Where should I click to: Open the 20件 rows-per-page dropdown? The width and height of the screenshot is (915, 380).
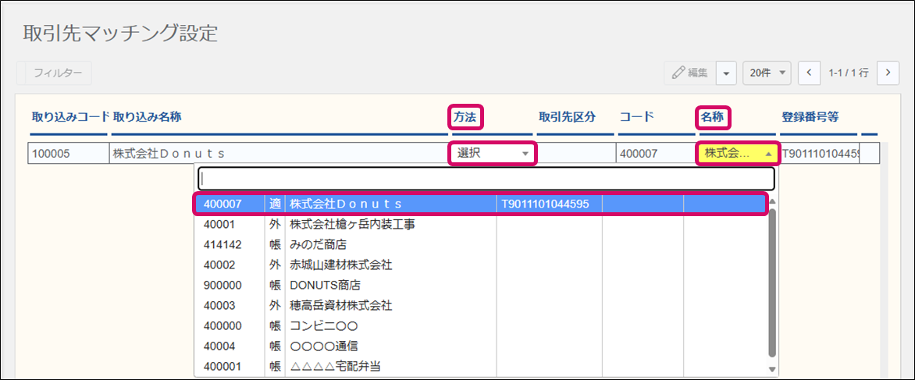767,73
